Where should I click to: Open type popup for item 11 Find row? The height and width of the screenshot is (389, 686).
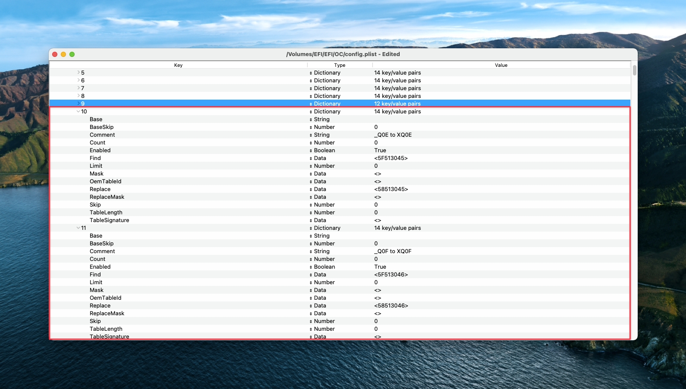(311, 275)
